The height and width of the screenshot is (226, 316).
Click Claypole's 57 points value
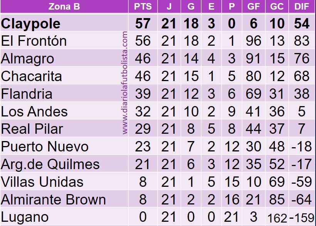click(x=143, y=23)
